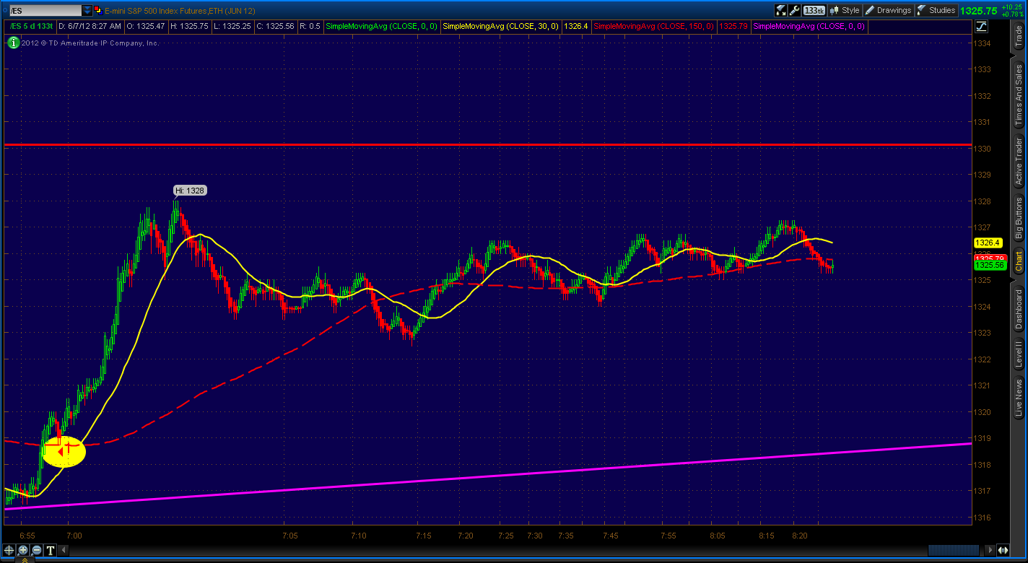This screenshot has height=563, width=1028.
Task: Click SimpleMovingAvg (CLOSE, 30, 0) label
Action: click(x=501, y=26)
